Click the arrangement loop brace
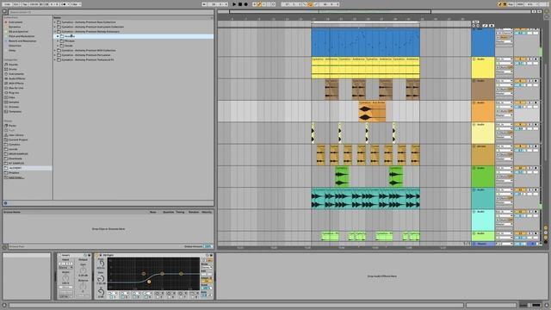Screen dimensions: 551x310 (x=365, y=22)
